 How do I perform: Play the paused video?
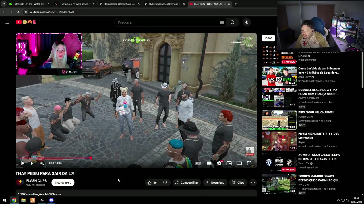[x=23, y=163]
